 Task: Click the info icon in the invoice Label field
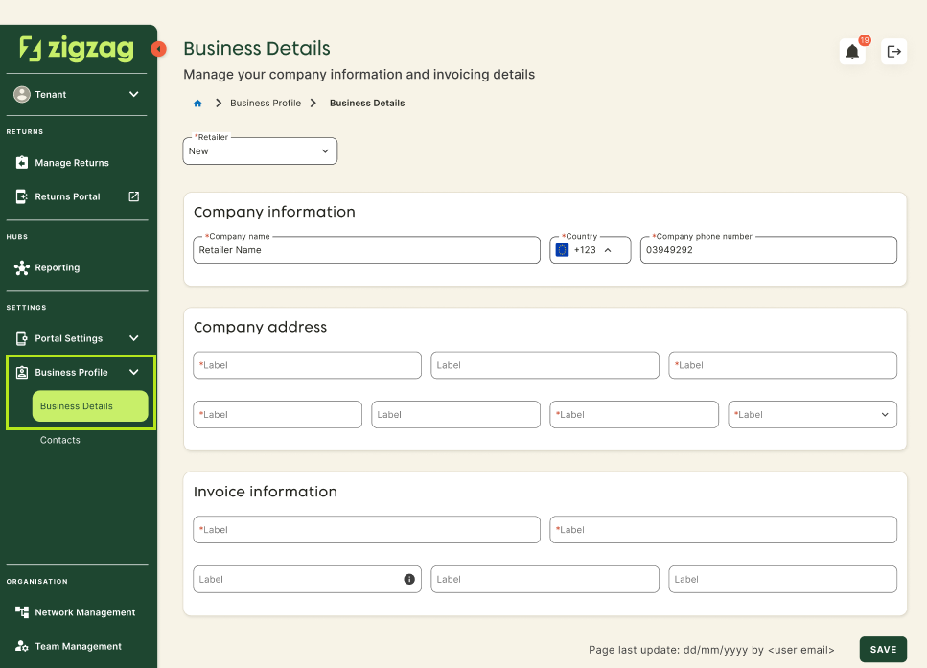[x=408, y=579]
